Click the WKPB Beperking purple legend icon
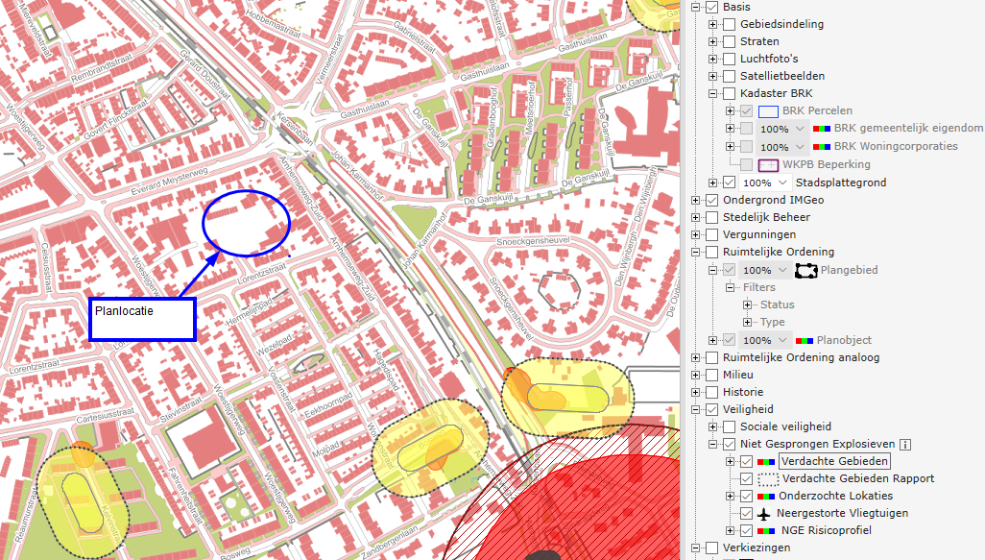Viewport: 985px width, 560px height. (768, 164)
